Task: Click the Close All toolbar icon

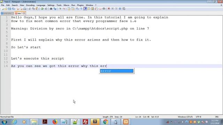Action: 21,9
